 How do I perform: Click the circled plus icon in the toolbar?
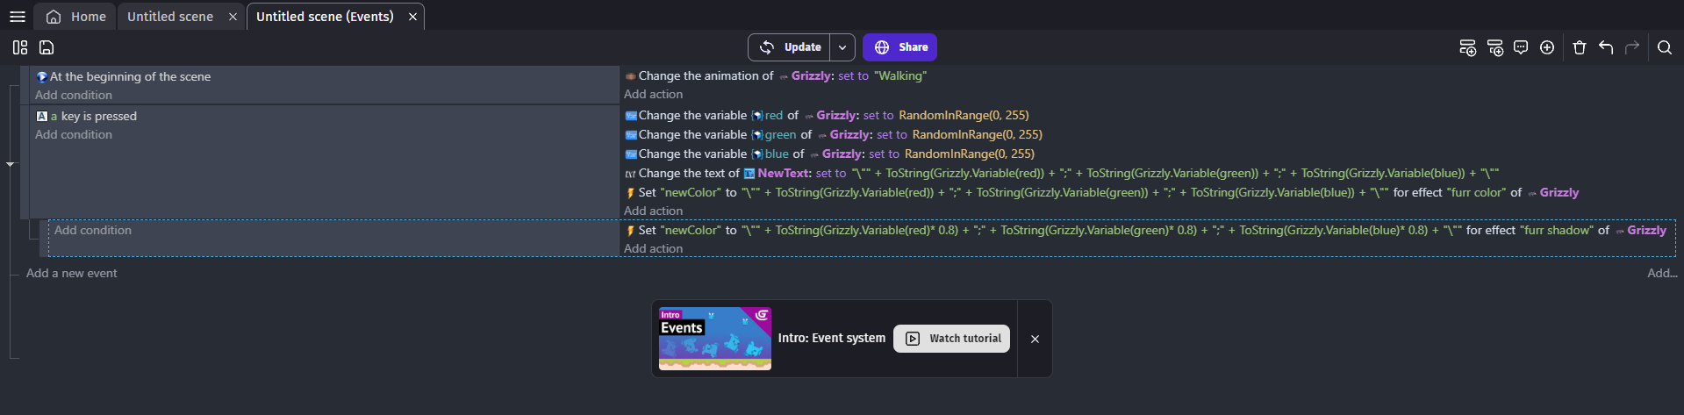pos(1547,47)
